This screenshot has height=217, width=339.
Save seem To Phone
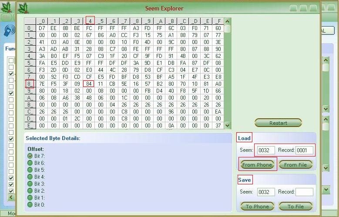(258, 206)
